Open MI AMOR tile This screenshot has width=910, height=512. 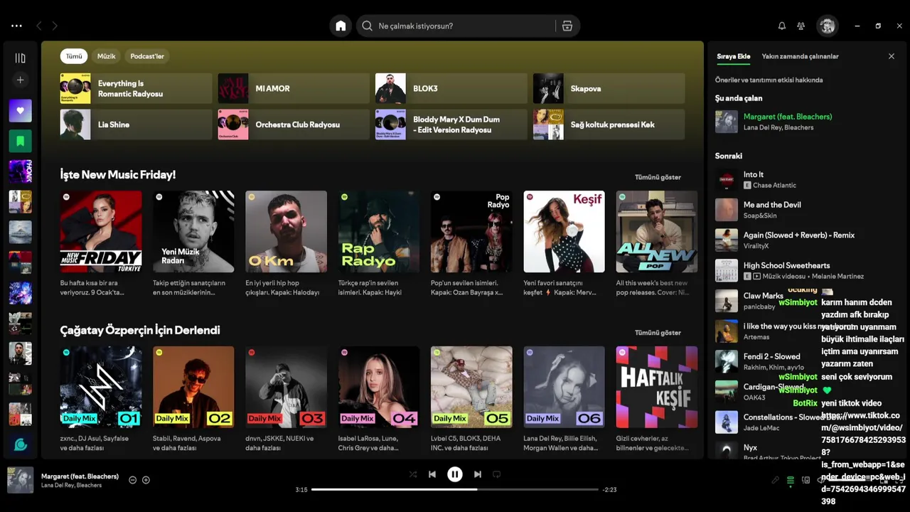pos(294,88)
